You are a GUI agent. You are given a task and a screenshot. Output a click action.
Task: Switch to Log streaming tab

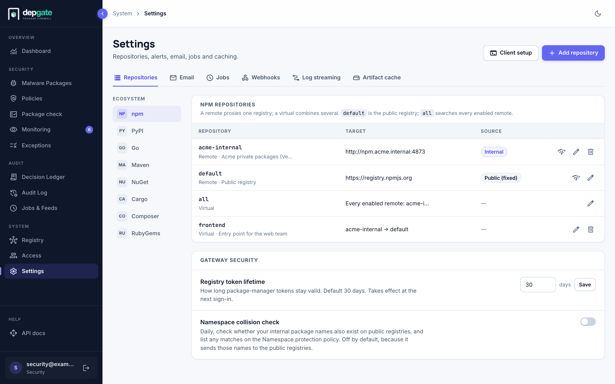point(316,78)
